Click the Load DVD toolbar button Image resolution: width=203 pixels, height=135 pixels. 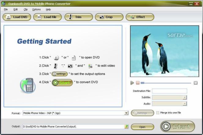(x=17, y=17)
